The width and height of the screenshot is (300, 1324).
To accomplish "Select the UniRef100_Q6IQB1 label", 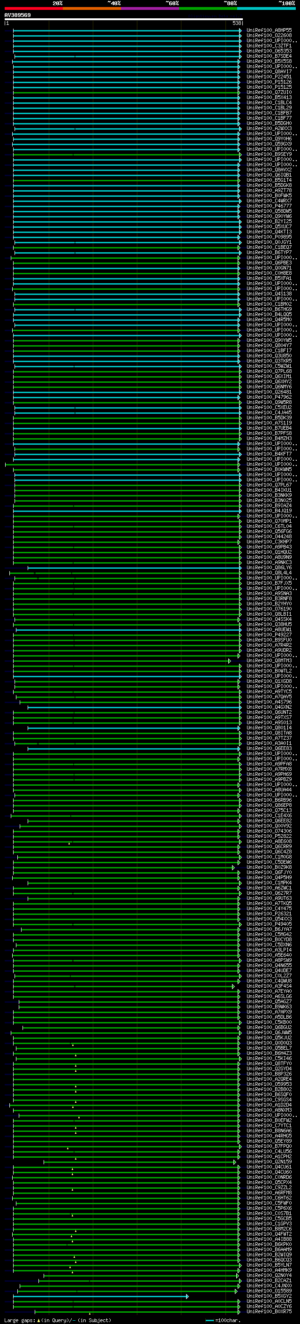I will click(269, 175).
